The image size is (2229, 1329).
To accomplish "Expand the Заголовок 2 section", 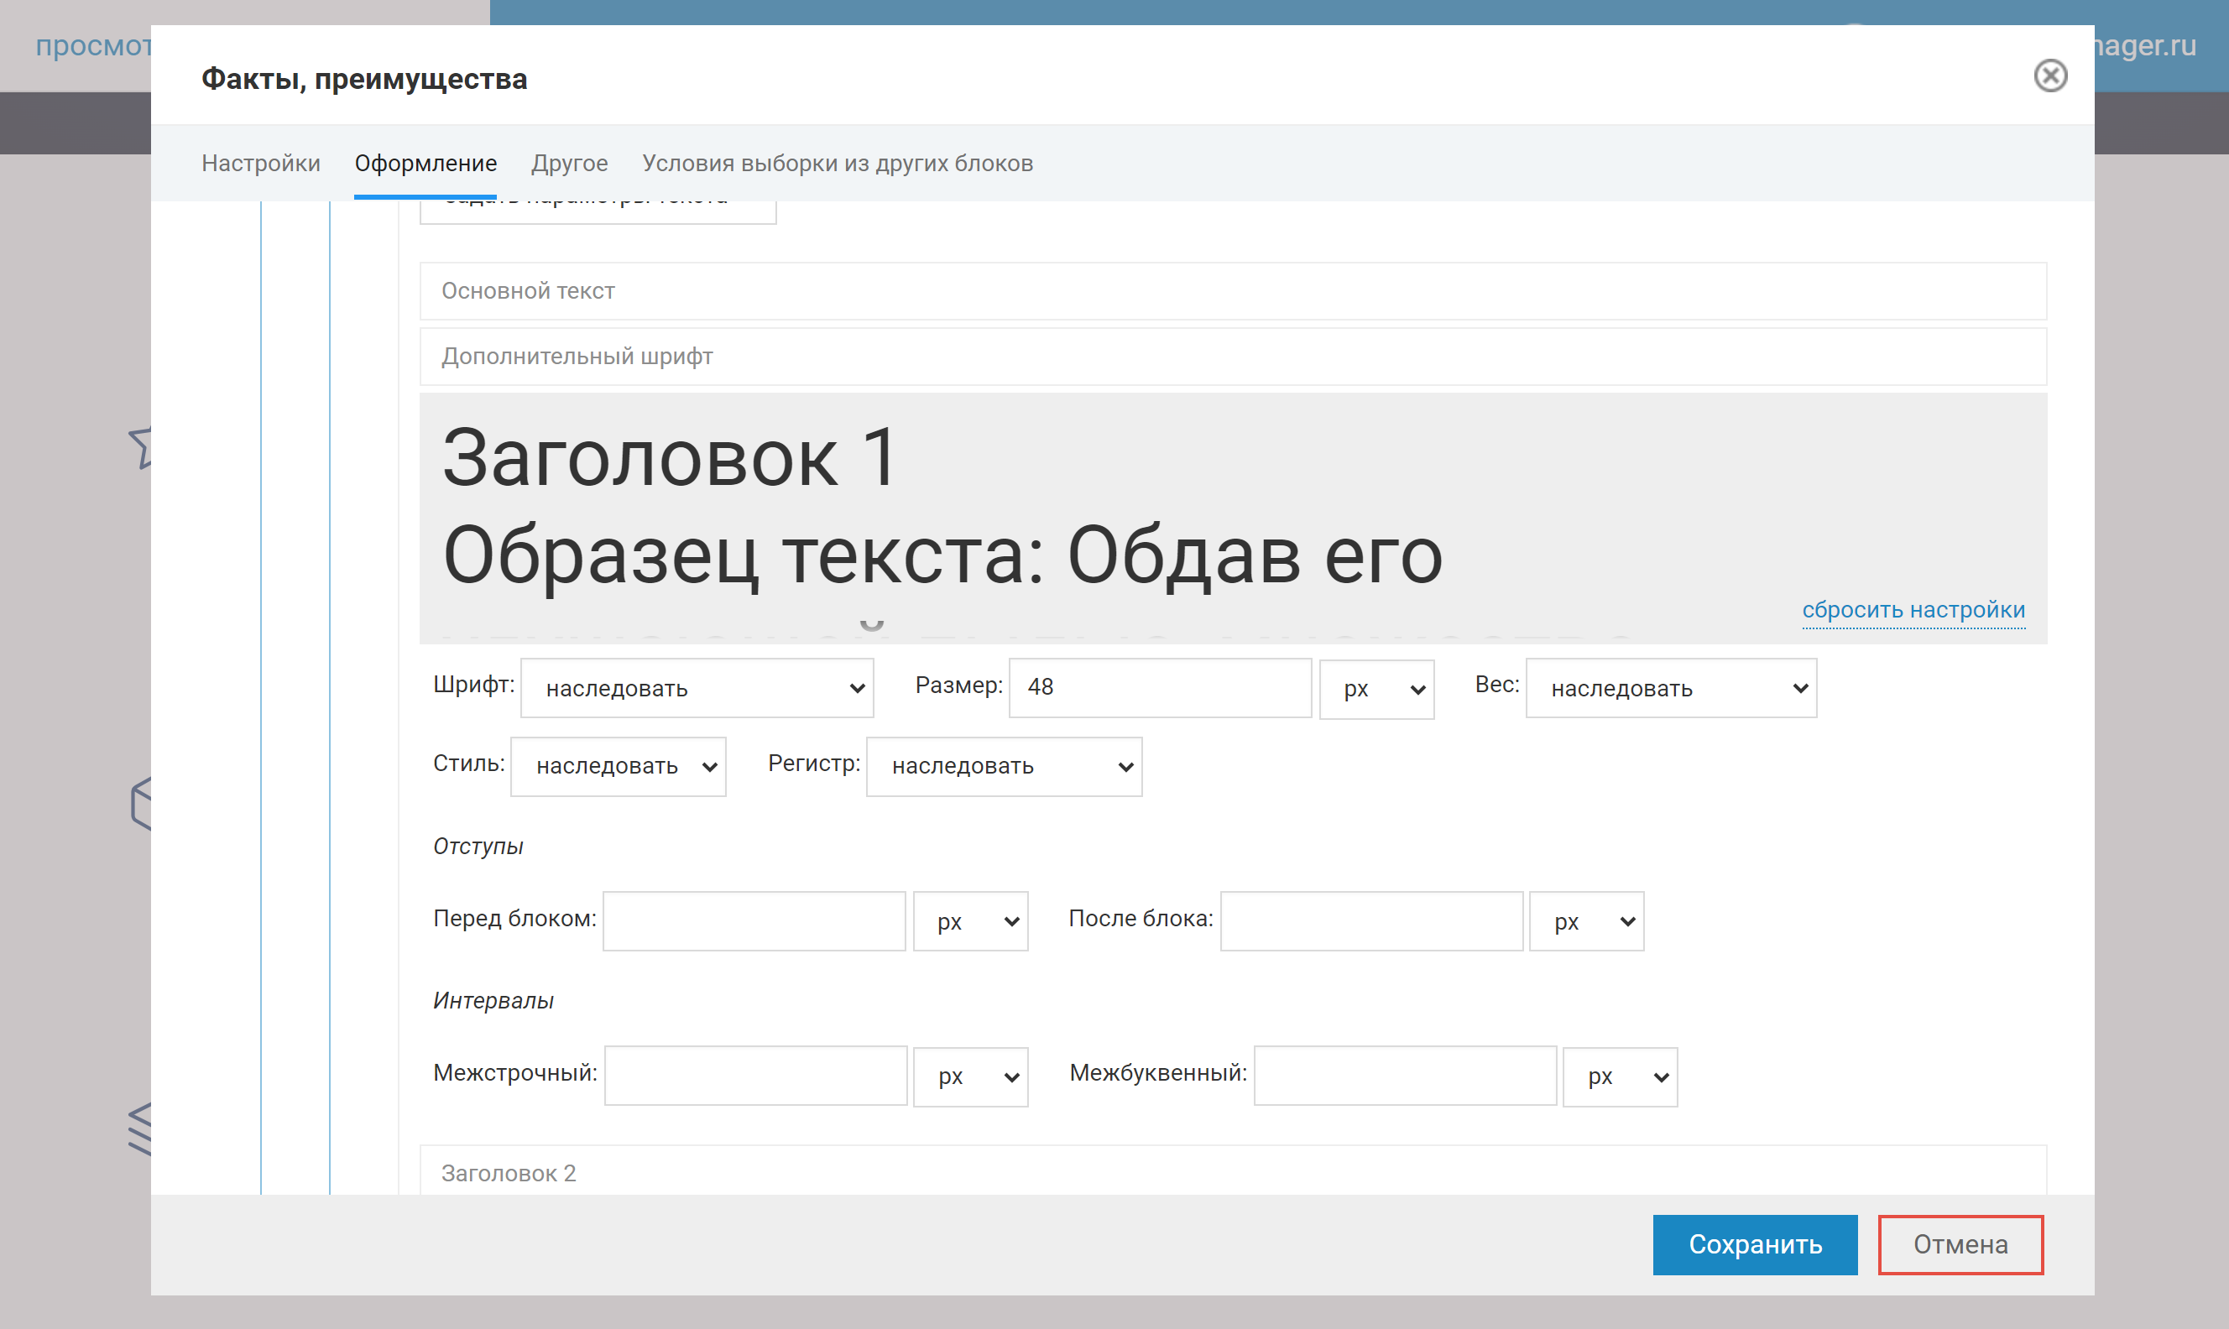I will coord(1233,1171).
